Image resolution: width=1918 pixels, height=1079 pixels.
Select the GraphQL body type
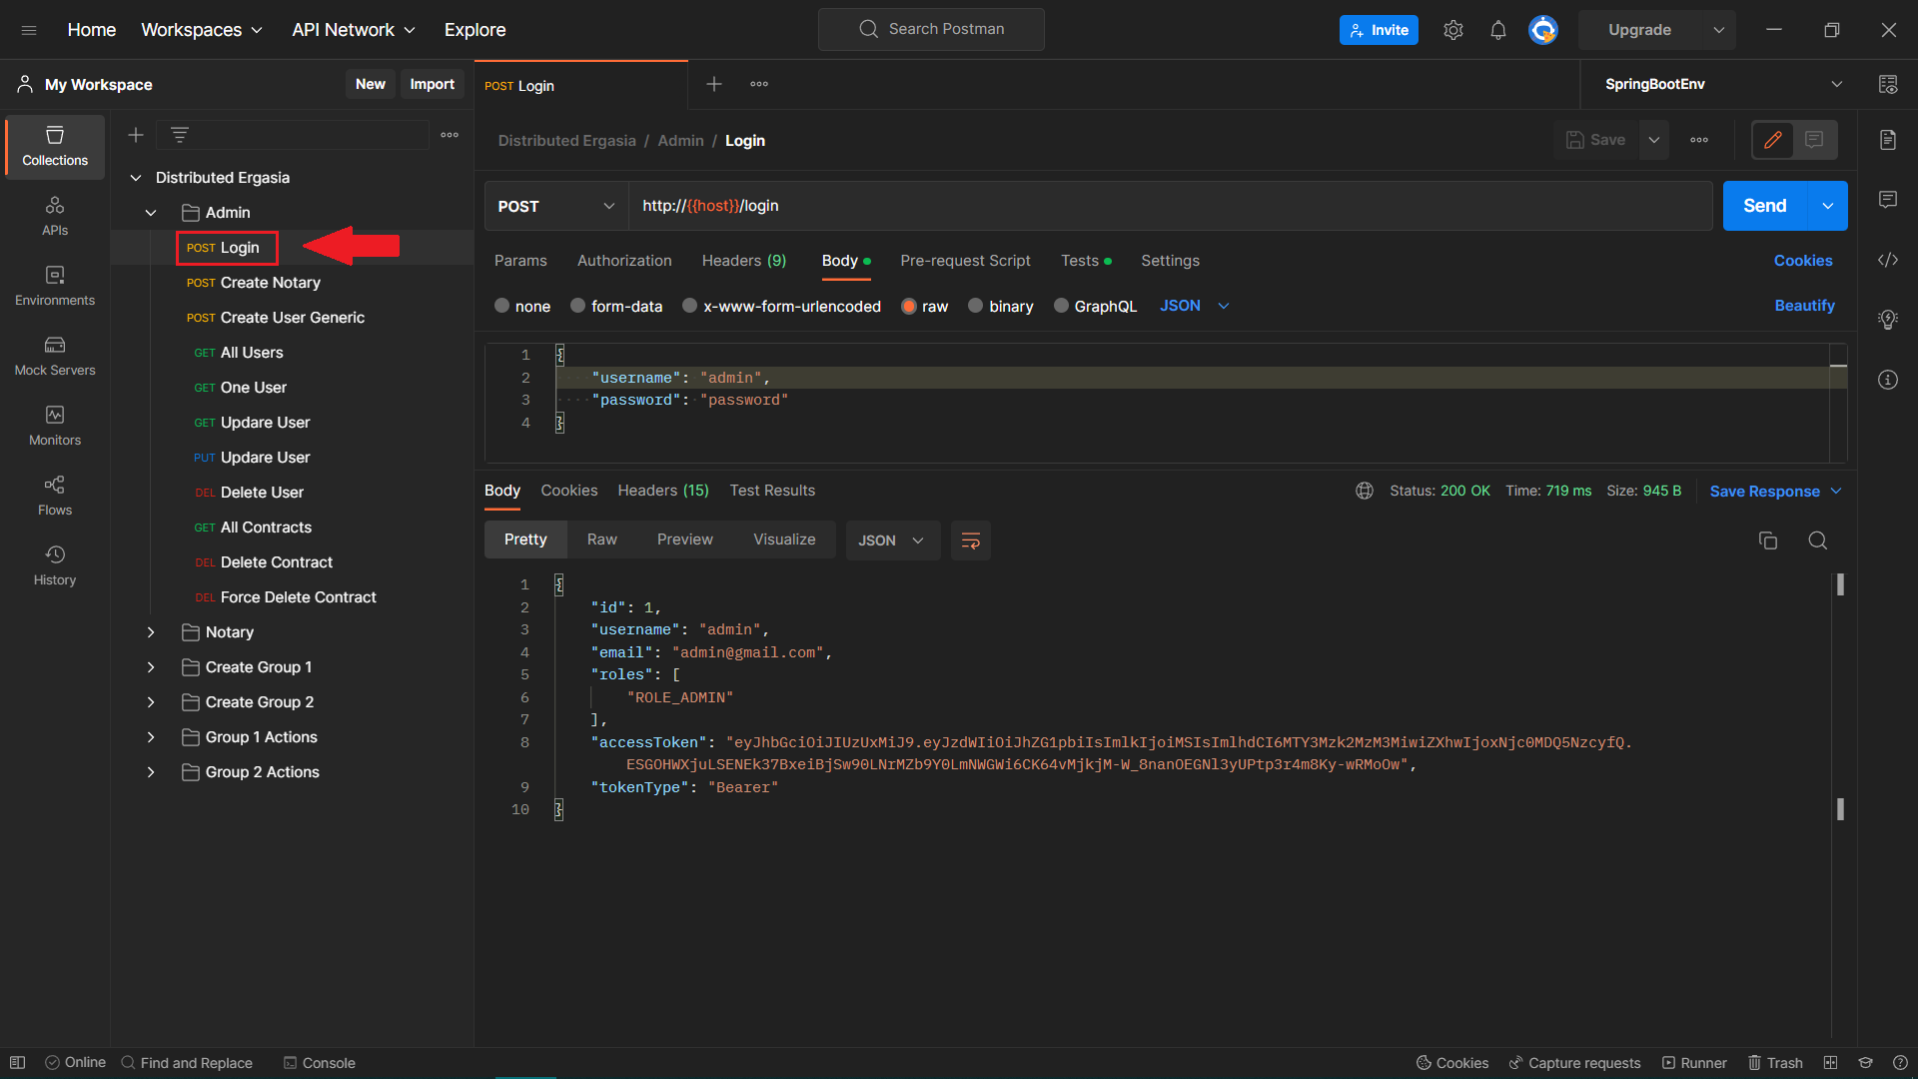[1095, 306]
